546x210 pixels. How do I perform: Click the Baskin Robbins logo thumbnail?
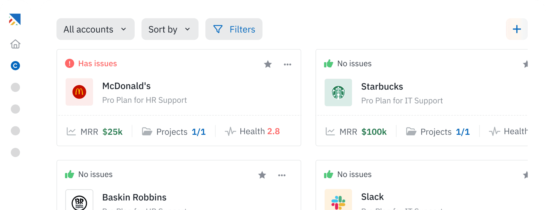pyautogui.click(x=79, y=200)
